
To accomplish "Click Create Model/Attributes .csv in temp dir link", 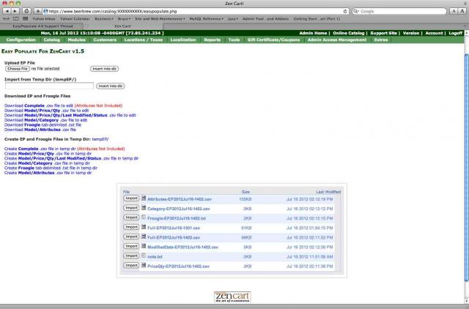I will [x=48, y=173].
